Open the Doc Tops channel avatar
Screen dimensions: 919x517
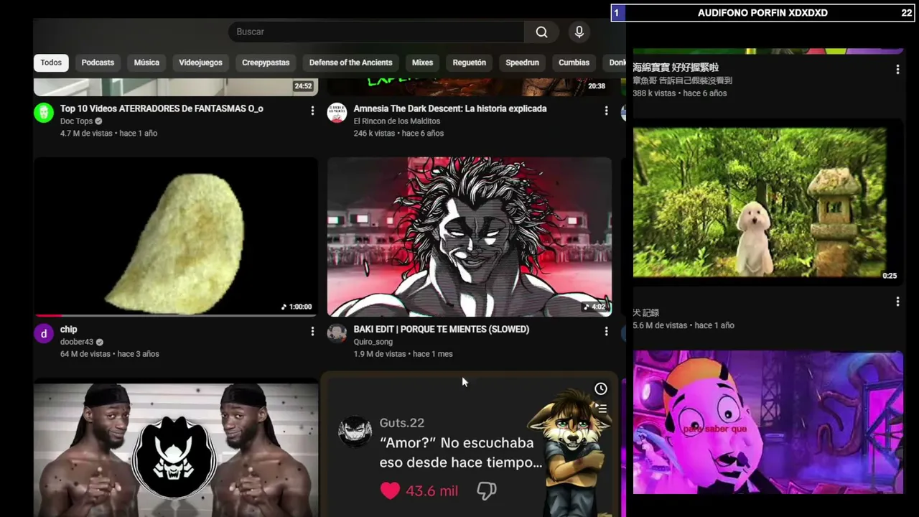click(x=44, y=113)
